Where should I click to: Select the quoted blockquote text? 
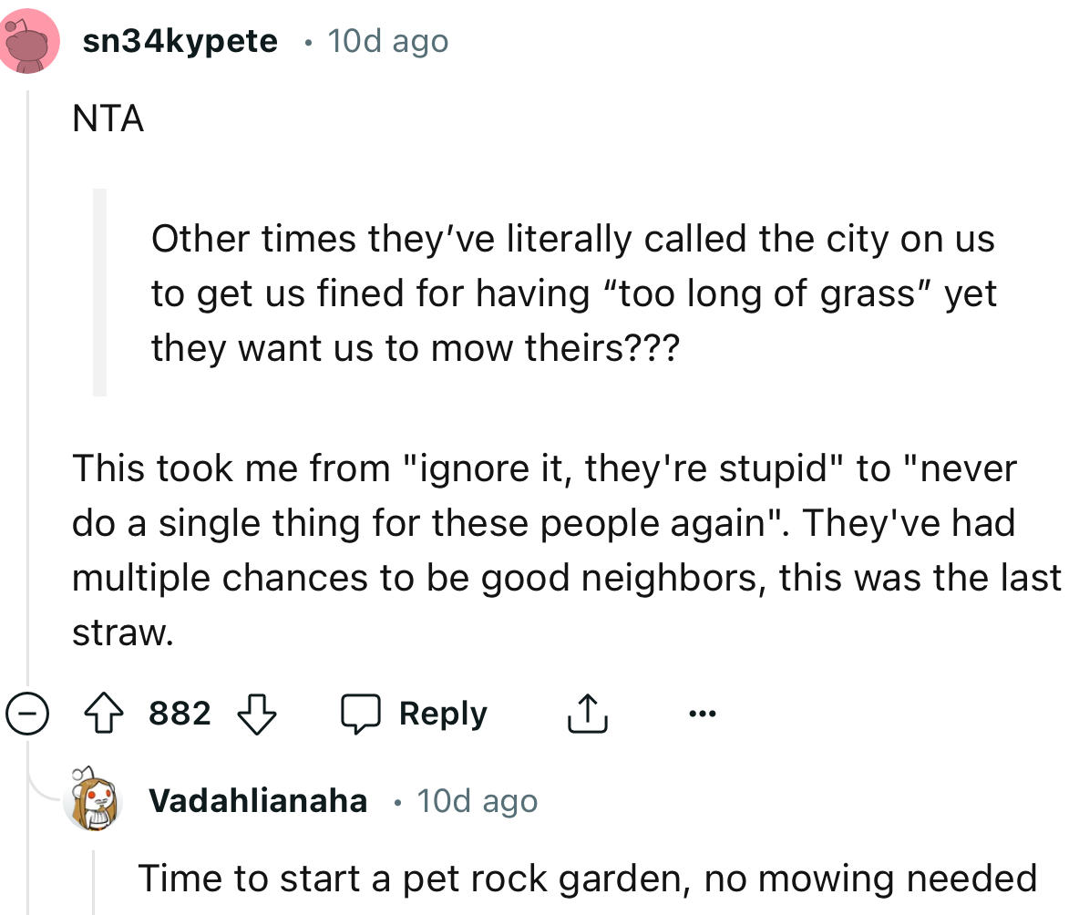pyautogui.click(x=574, y=293)
